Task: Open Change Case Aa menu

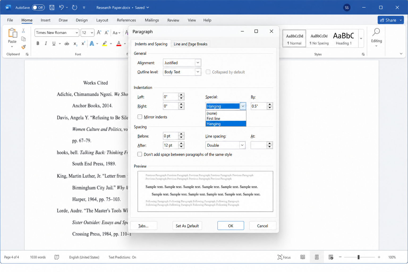Action: point(116,33)
